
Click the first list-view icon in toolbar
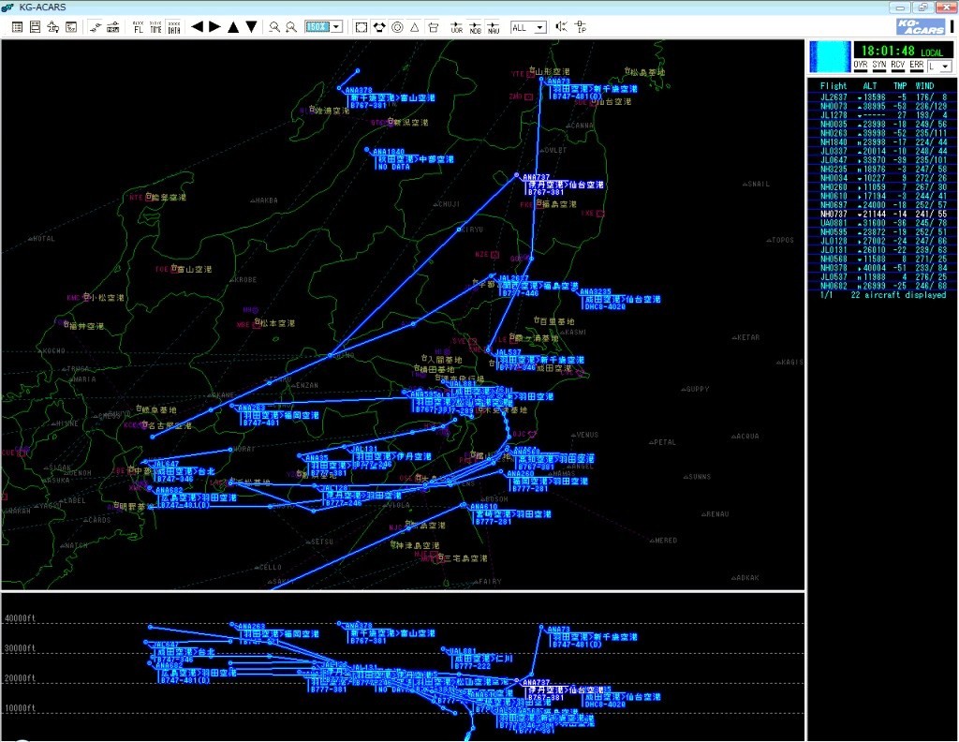18,27
